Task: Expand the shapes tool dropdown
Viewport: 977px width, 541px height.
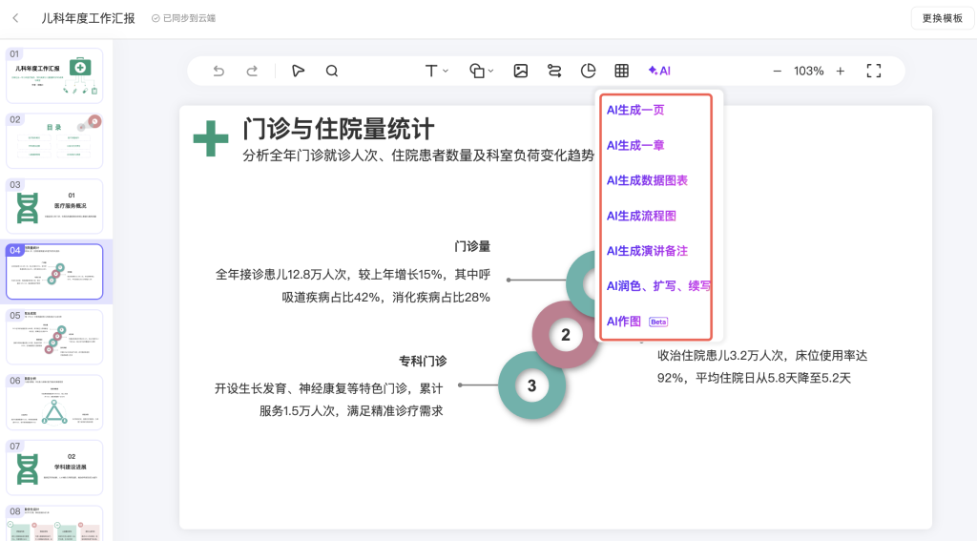Action: coord(482,71)
